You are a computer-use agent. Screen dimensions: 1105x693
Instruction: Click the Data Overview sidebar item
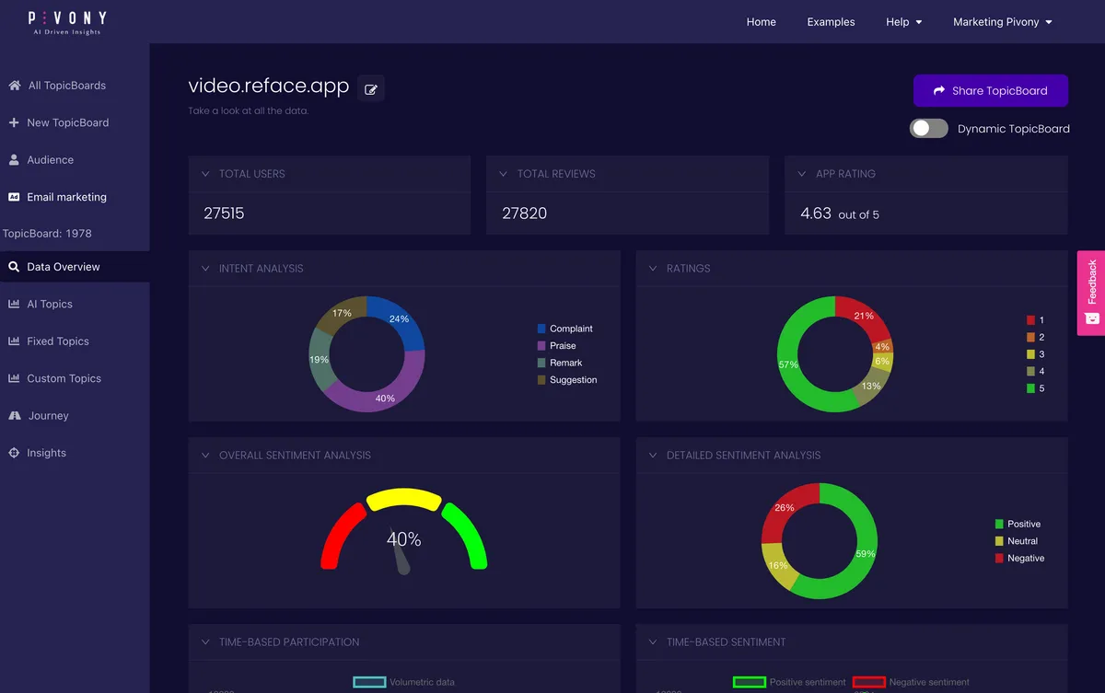[x=75, y=267]
